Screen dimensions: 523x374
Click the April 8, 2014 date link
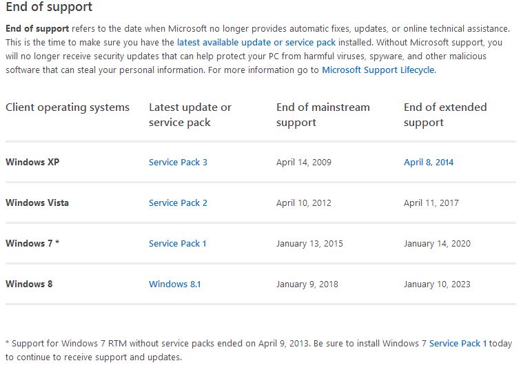[429, 163]
